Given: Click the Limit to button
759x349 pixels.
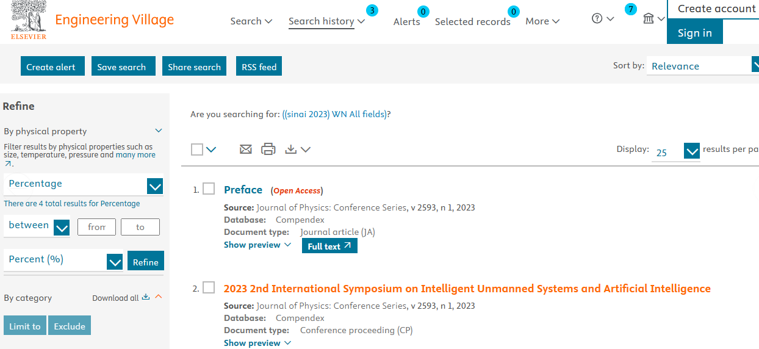Looking at the screenshot, I should (25, 326).
